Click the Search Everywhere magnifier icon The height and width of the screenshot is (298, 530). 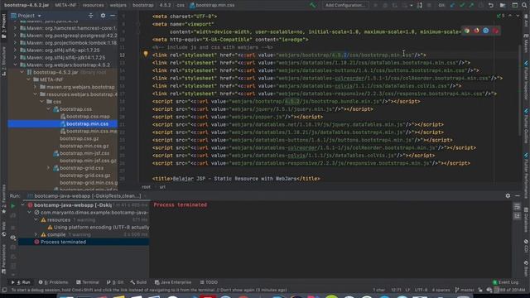[x=524, y=5]
